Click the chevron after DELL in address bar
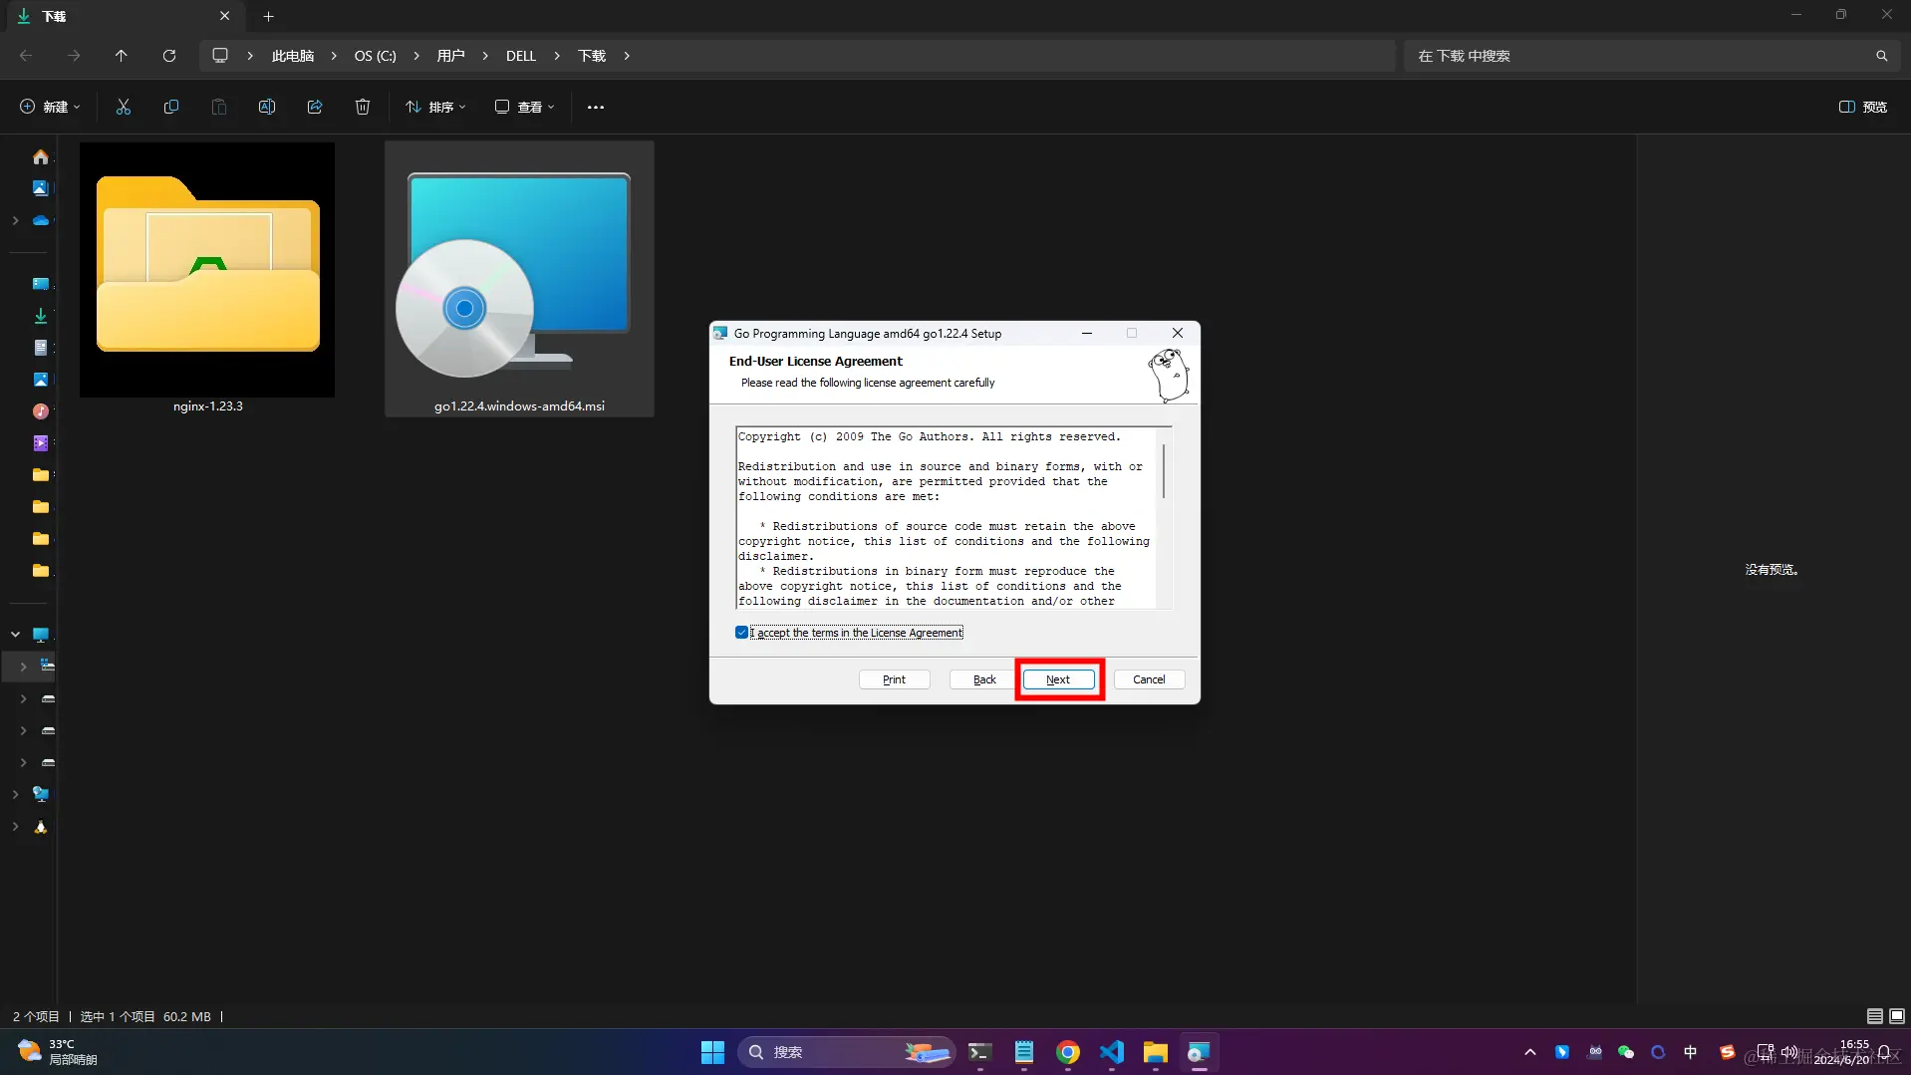 [x=557, y=56]
